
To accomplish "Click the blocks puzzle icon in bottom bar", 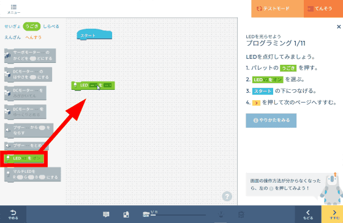I will click(x=126, y=214).
